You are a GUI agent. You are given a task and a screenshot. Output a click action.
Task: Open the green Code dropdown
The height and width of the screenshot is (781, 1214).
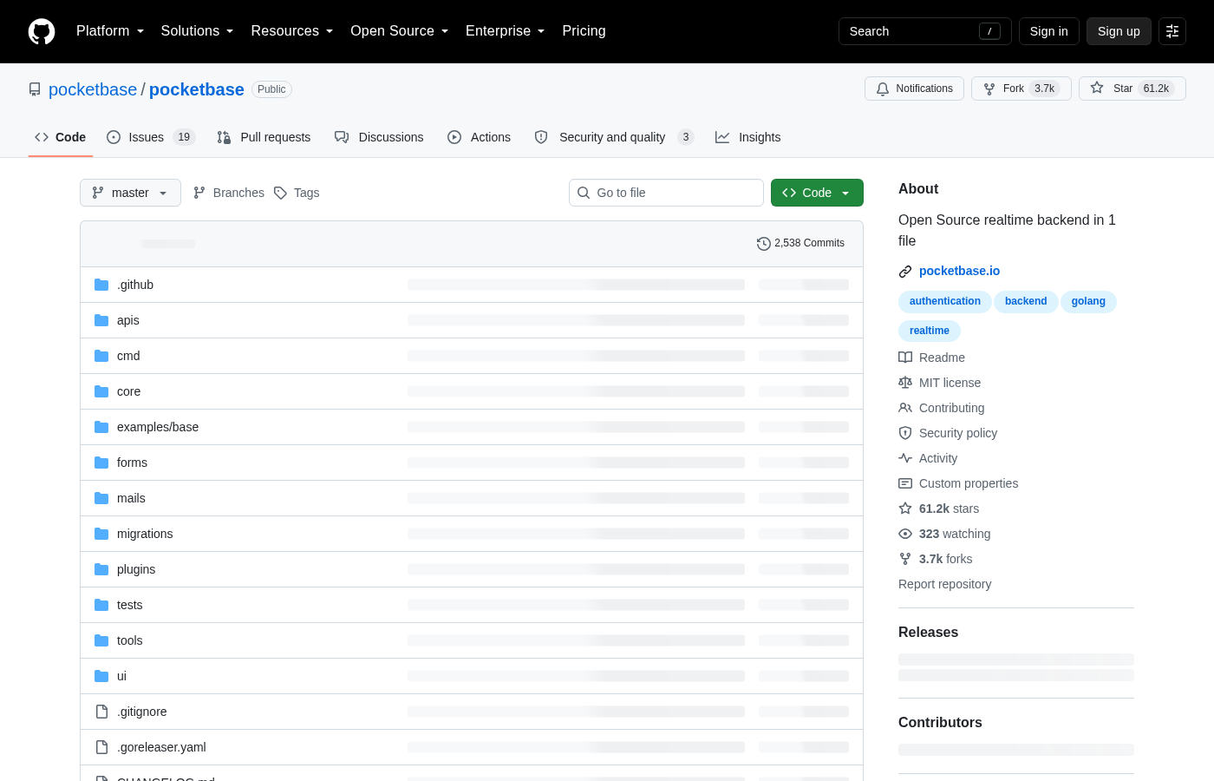tap(817, 193)
